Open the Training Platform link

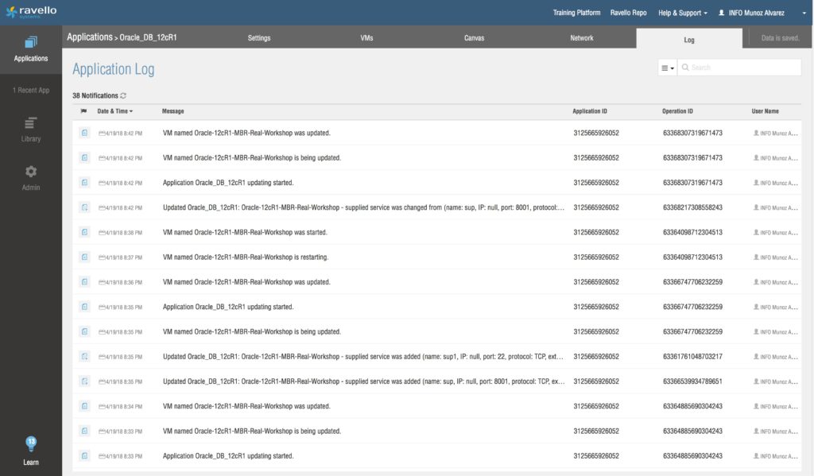click(576, 13)
